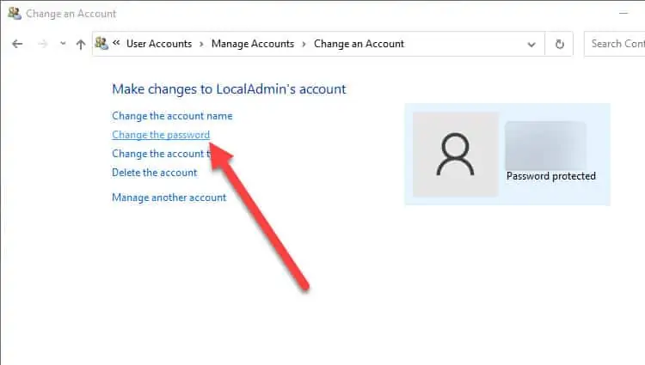Image resolution: width=645 pixels, height=365 pixels.
Task: Click Delete the account link
Action: tap(154, 173)
